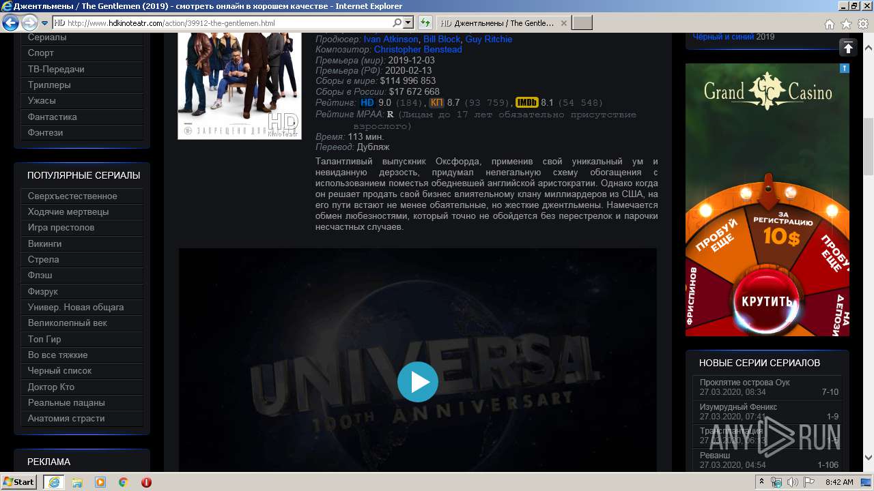Click the browser Forward button
The height and width of the screenshot is (491, 874).
[x=29, y=23]
